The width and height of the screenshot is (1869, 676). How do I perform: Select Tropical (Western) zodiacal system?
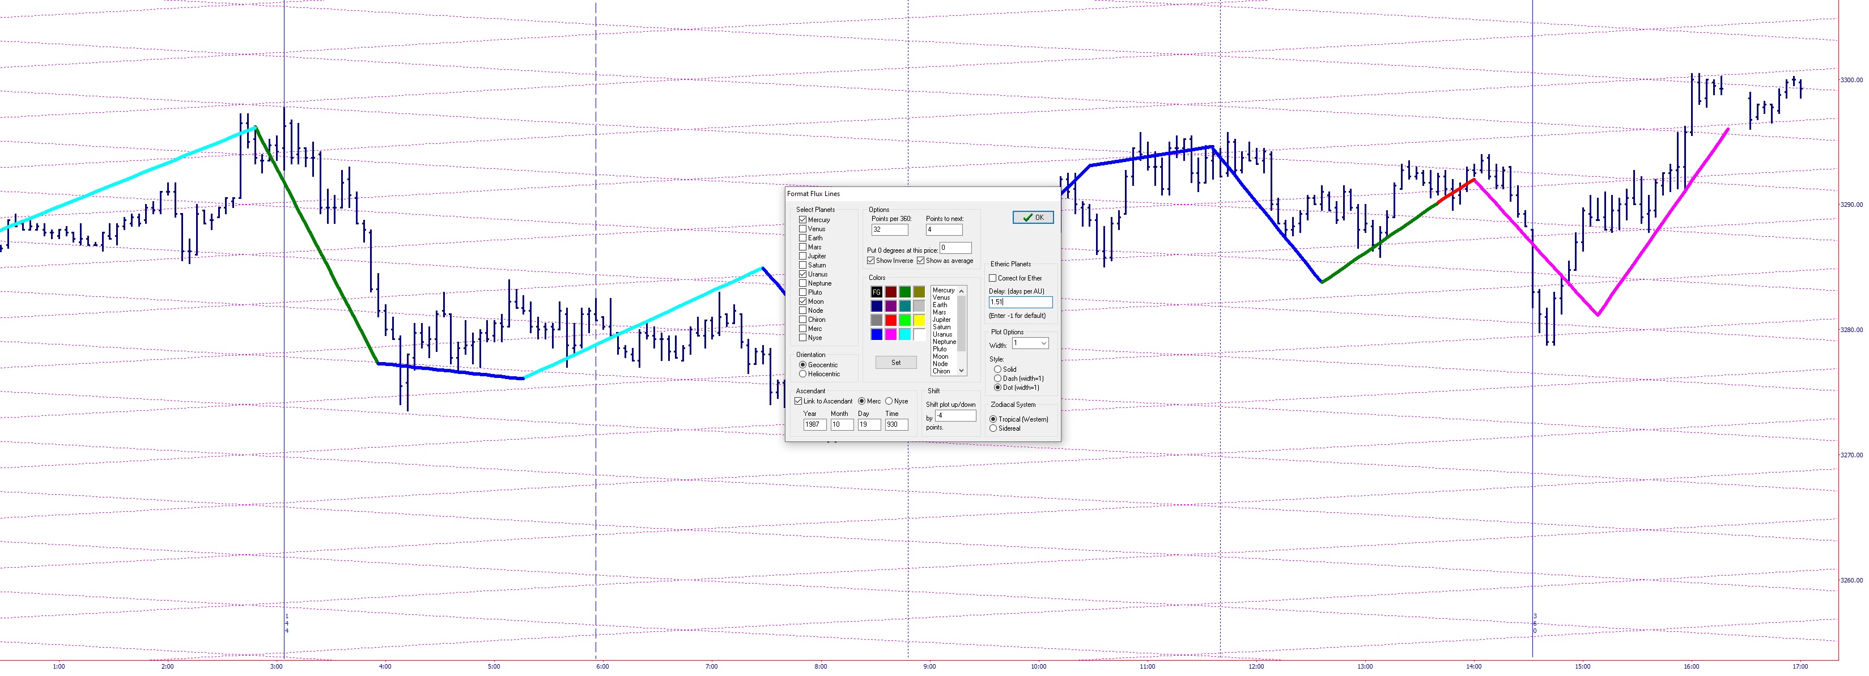993,419
